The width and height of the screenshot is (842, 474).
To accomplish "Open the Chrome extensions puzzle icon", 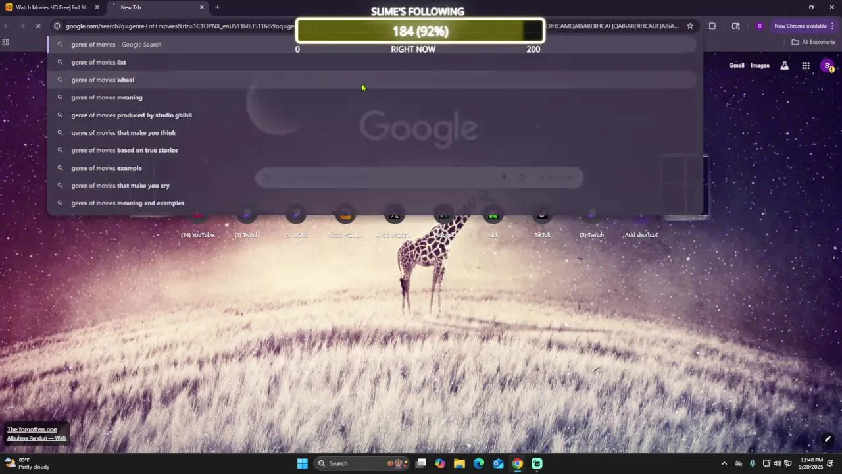I will 712,26.
